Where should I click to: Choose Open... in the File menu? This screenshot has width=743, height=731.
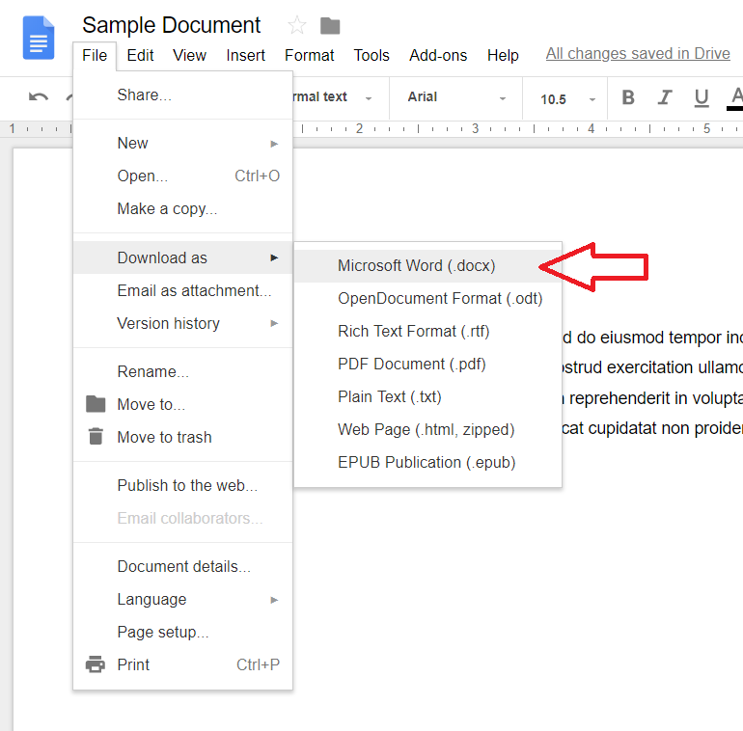tap(183, 176)
